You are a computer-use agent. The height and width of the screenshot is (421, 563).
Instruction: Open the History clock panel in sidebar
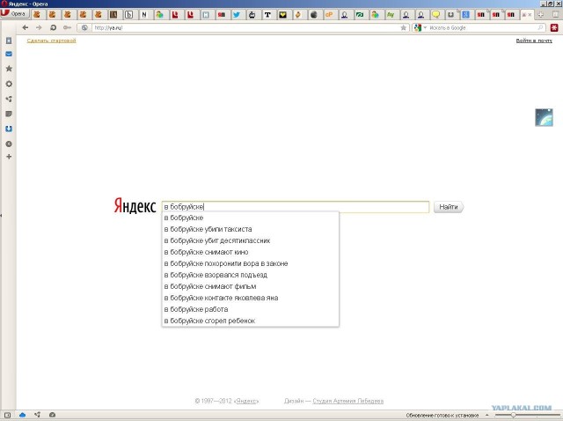coord(9,144)
